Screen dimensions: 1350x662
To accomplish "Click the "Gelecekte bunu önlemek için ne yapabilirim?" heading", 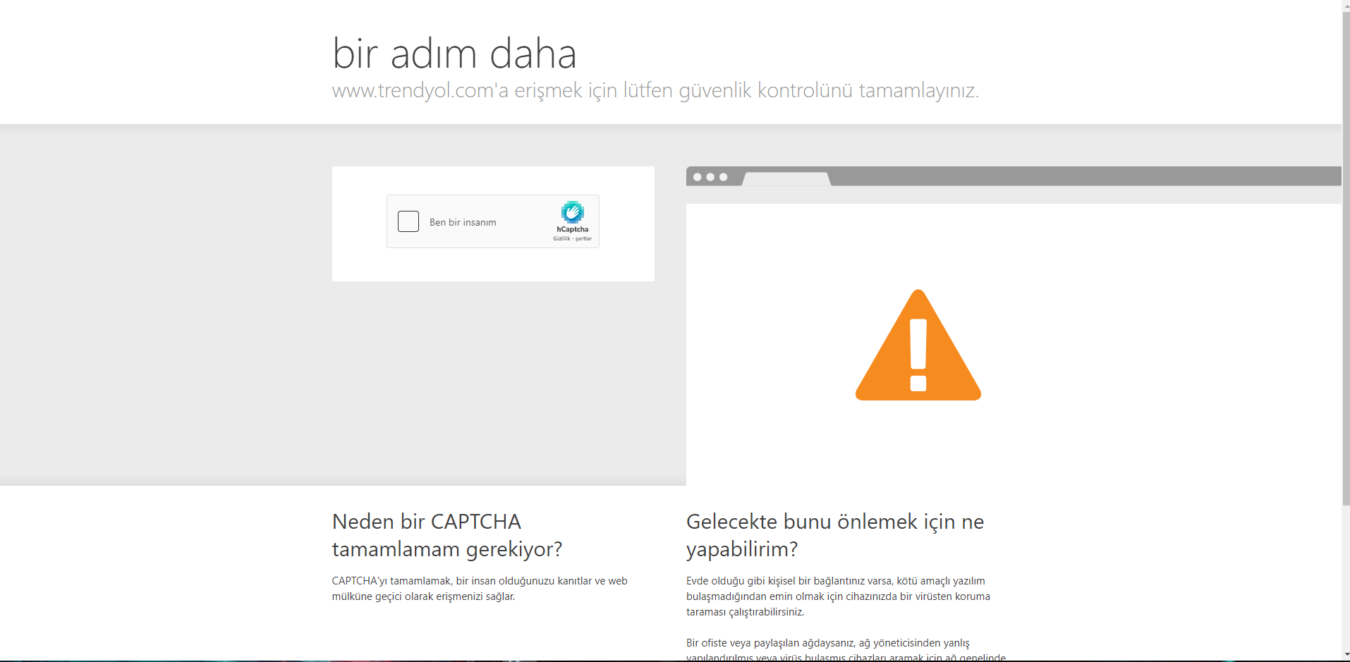I will 835,535.
